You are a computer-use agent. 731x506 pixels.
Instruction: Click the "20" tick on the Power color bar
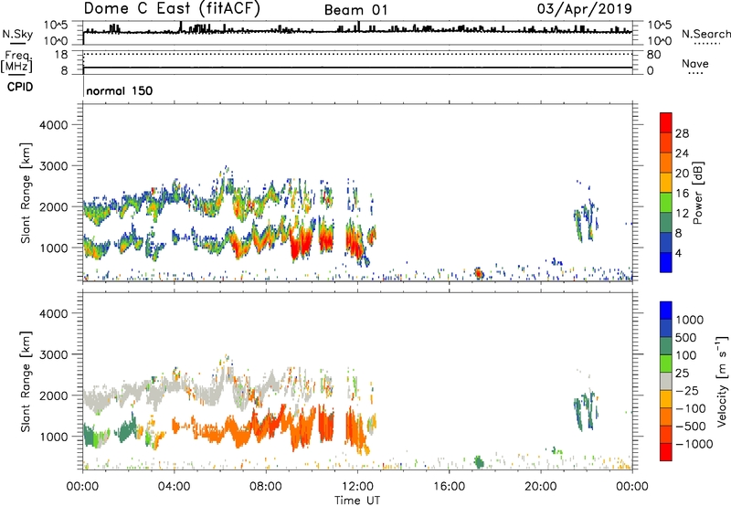[x=682, y=174]
